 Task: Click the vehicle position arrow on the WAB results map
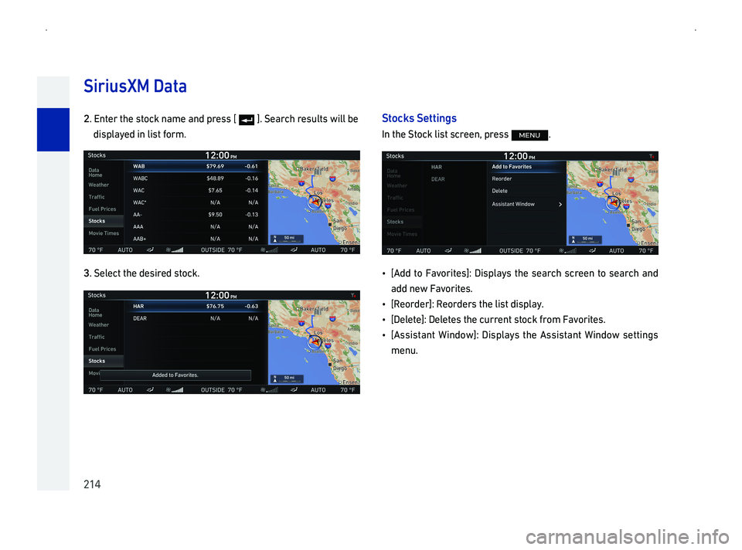tap(315, 202)
